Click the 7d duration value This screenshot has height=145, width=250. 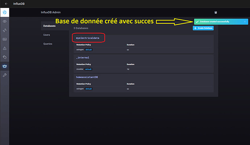[128, 69]
